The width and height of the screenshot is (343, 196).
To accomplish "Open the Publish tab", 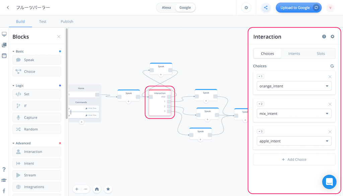I will coord(67,21).
